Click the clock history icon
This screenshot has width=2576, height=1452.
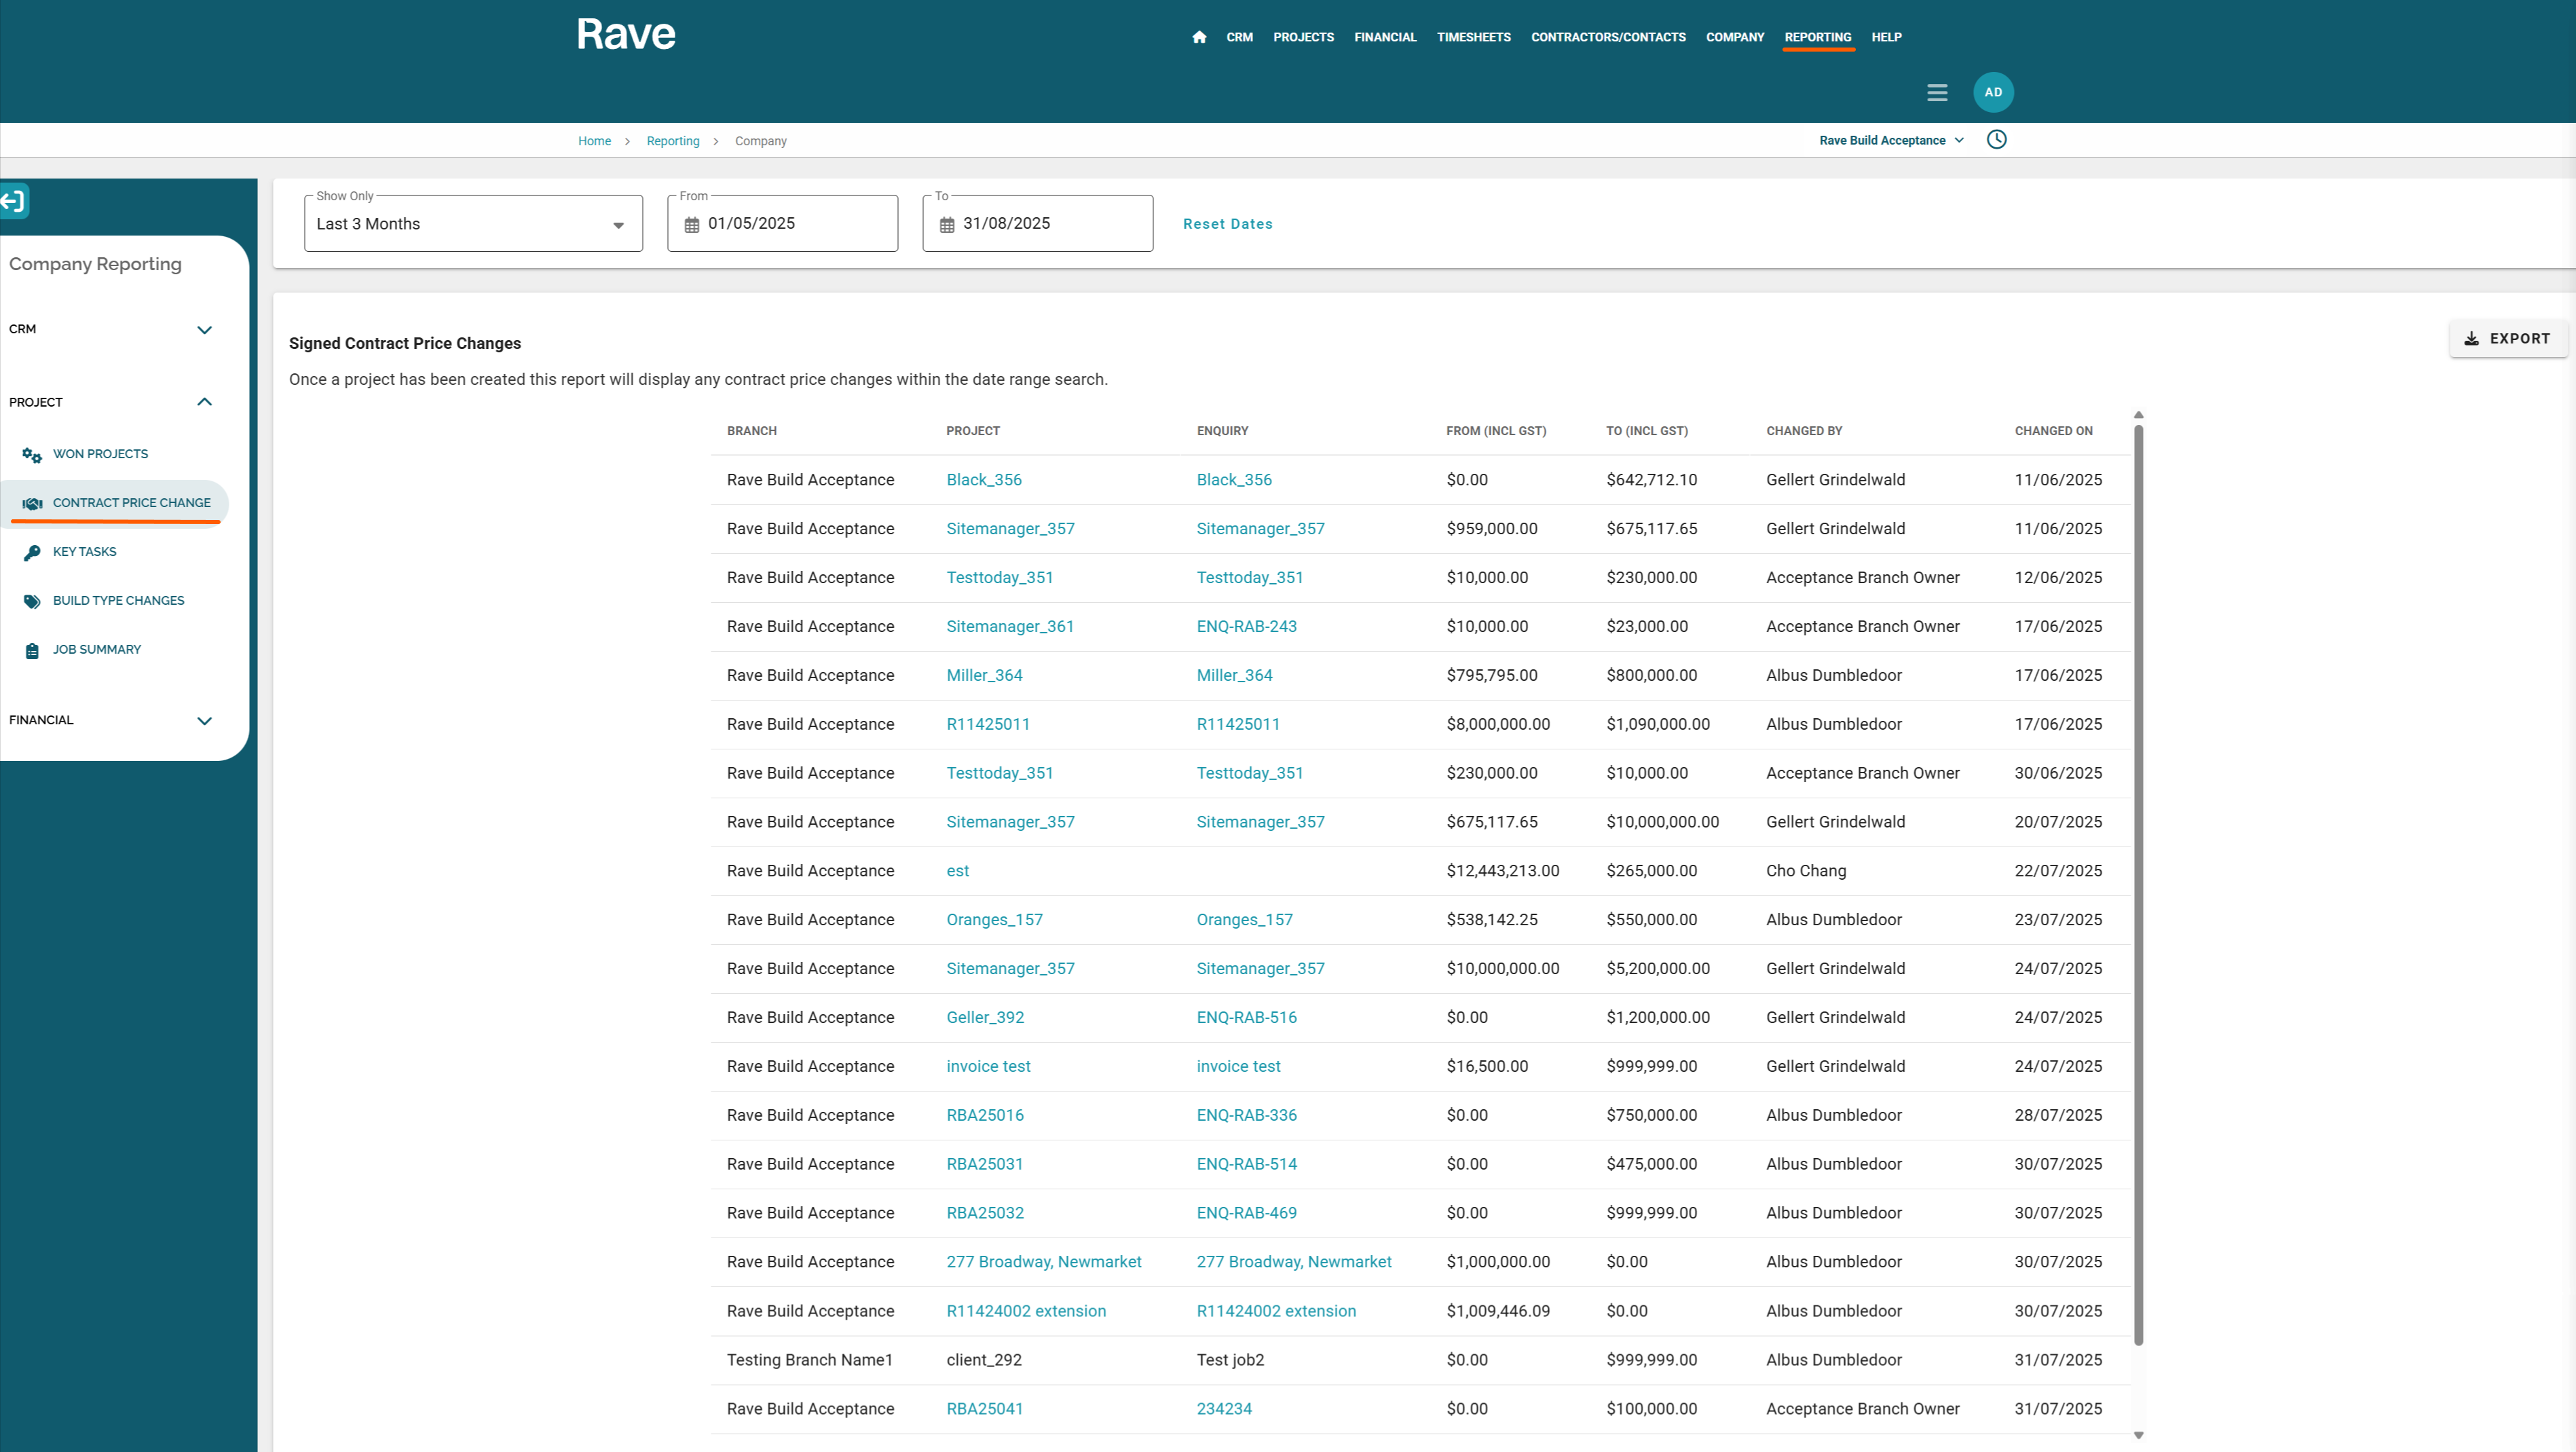tap(1996, 140)
